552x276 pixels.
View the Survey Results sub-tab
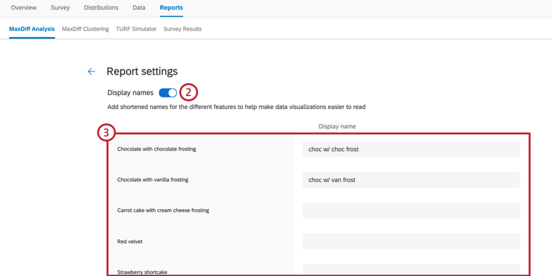[x=182, y=29]
